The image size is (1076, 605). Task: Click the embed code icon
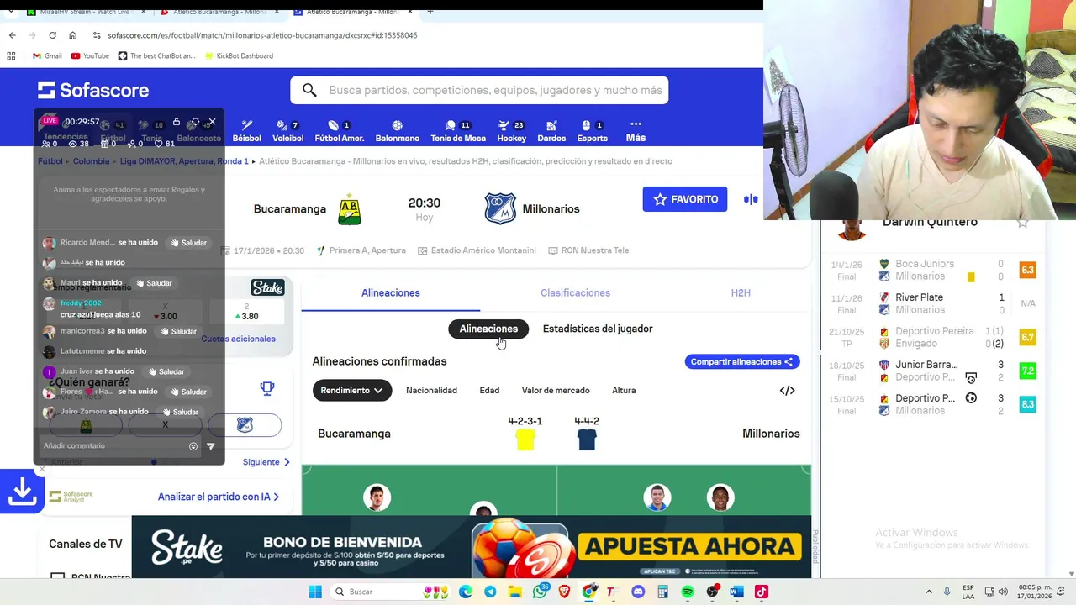coord(787,390)
